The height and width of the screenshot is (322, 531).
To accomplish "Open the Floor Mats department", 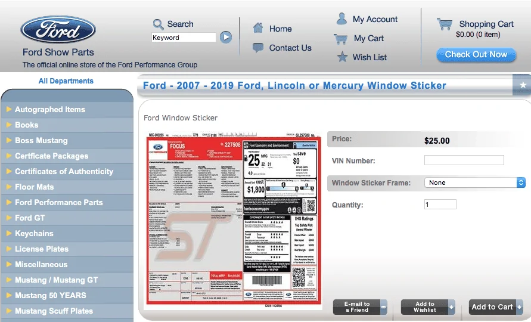I will [x=34, y=187].
